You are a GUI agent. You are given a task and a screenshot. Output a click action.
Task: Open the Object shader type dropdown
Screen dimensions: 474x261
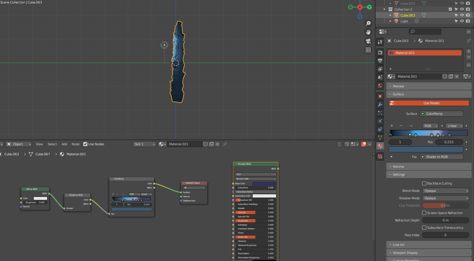click(19, 144)
